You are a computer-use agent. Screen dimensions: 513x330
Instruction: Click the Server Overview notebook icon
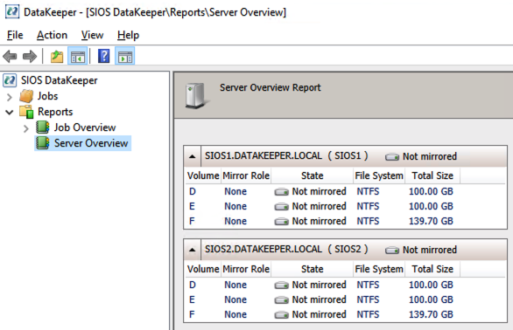pos(43,143)
